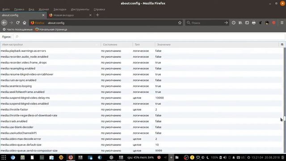Reload the about:config page
Screen dimensions: 286x161
(18, 23)
